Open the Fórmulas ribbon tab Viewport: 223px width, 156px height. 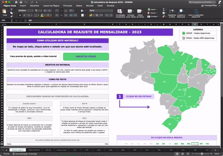[x=68, y=6]
